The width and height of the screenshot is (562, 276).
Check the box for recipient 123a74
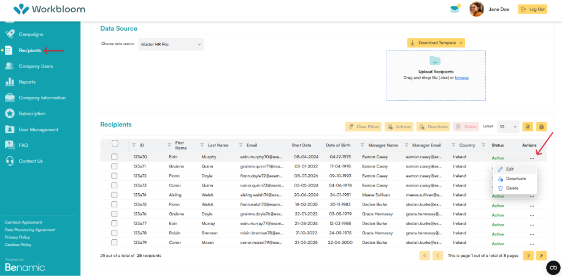click(114, 194)
